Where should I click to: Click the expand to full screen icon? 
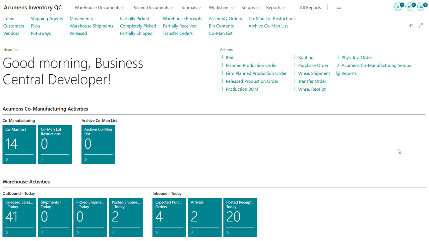pyautogui.click(x=421, y=26)
